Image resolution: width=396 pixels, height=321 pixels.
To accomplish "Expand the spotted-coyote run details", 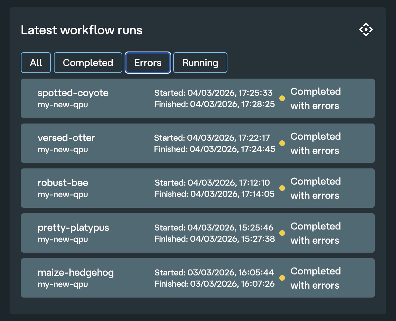I will (x=198, y=98).
